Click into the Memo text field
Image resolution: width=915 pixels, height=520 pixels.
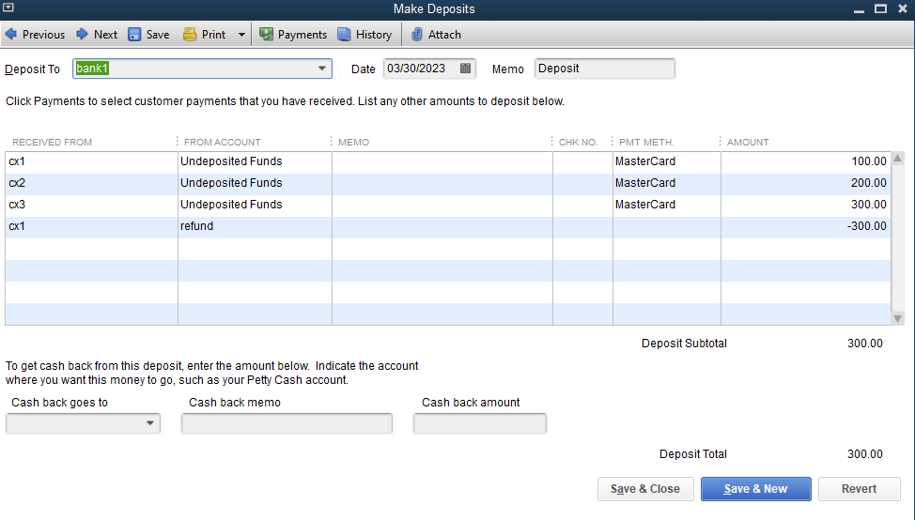[604, 69]
